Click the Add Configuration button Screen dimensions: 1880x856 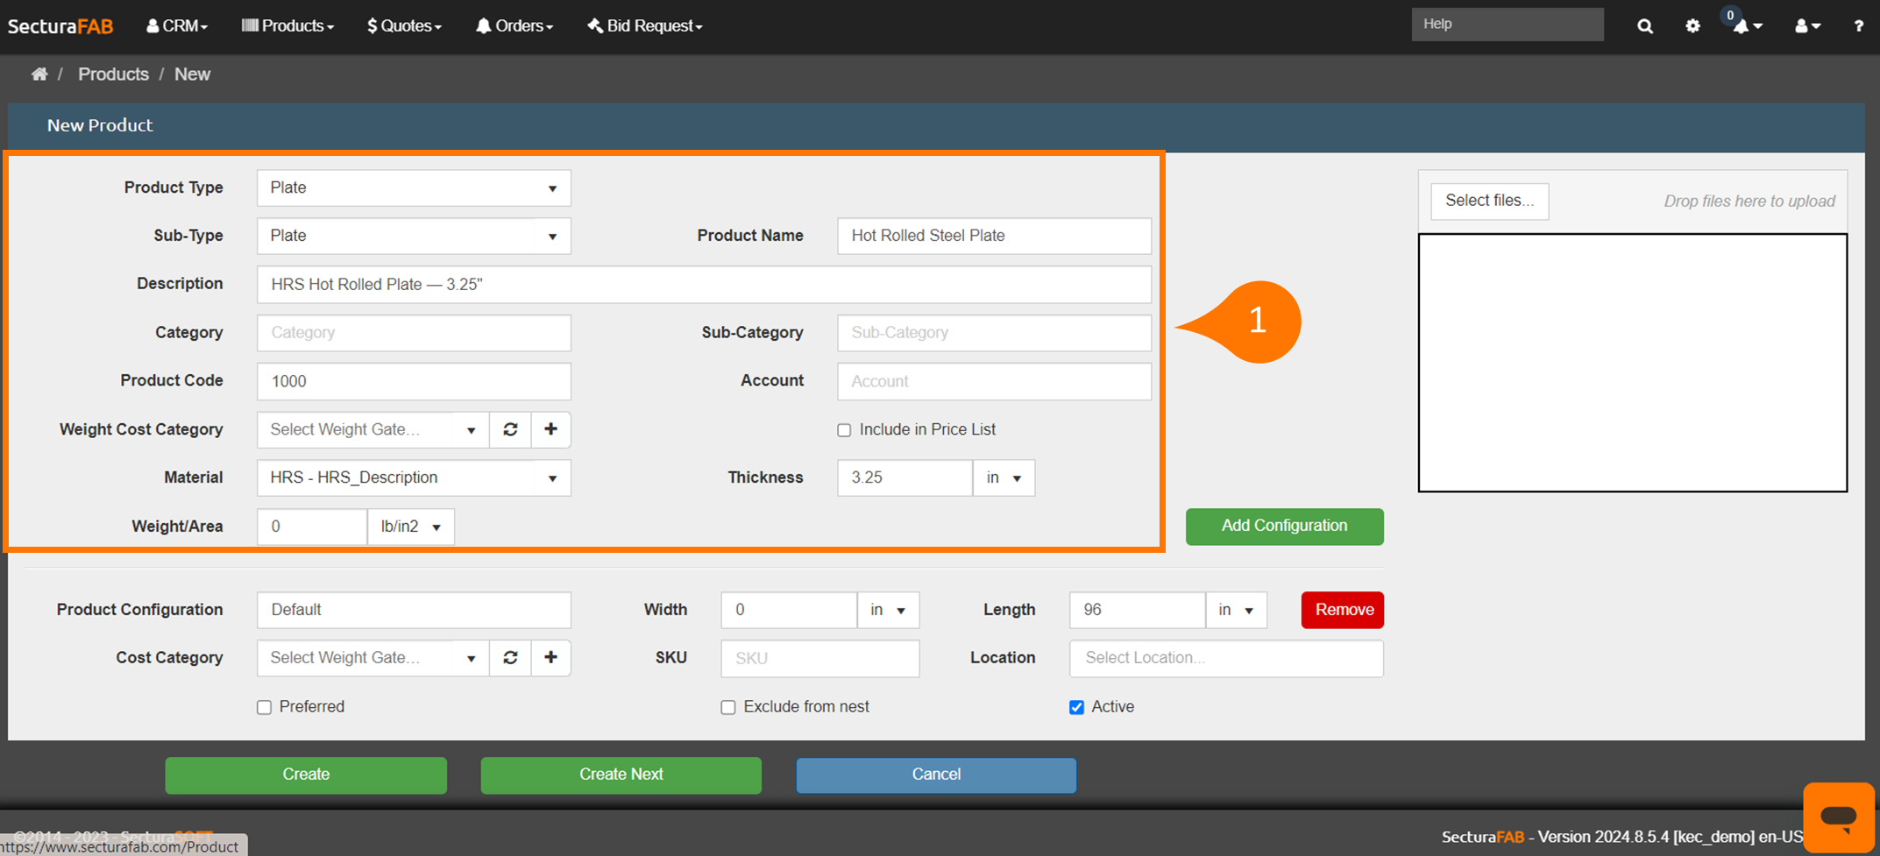pos(1284,527)
